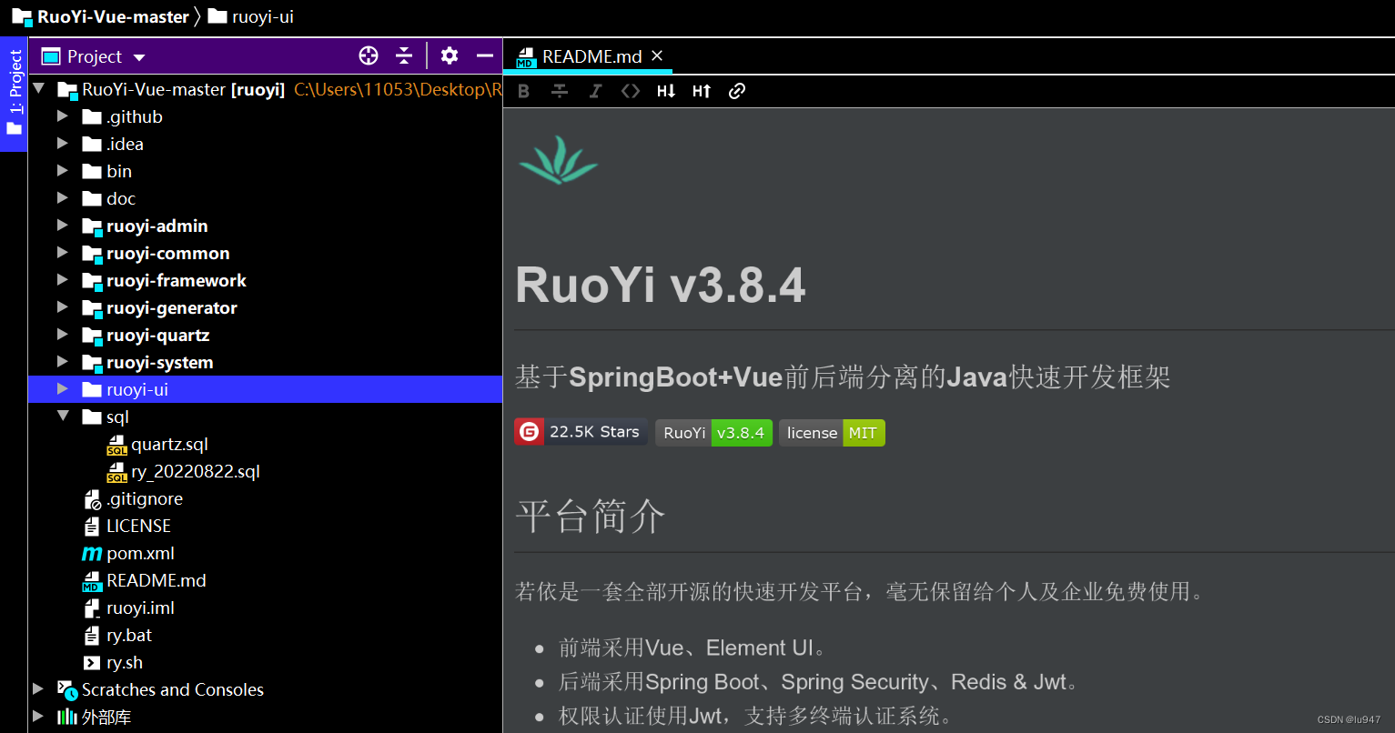
Task: Decrease header level with H down icon
Action: pyautogui.click(x=666, y=91)
